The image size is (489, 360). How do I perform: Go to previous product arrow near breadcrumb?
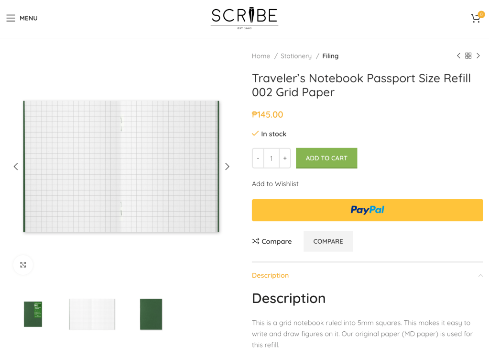(x=458, y=56)
